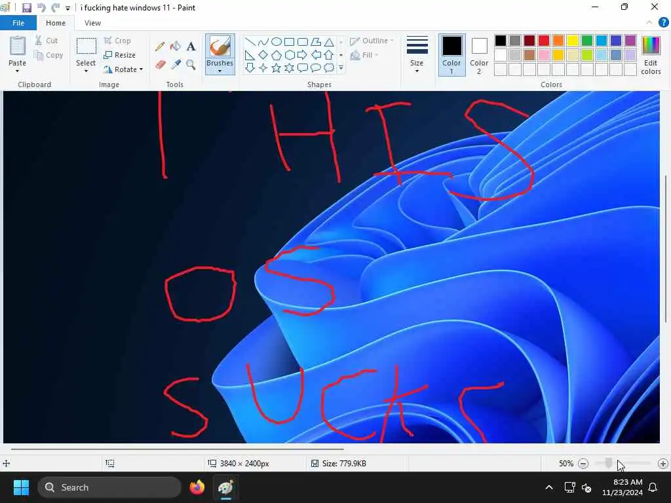The height and width of the screenshot is (503, 671).
Task: Choose the Curve shape
Action: click(263, 42)
